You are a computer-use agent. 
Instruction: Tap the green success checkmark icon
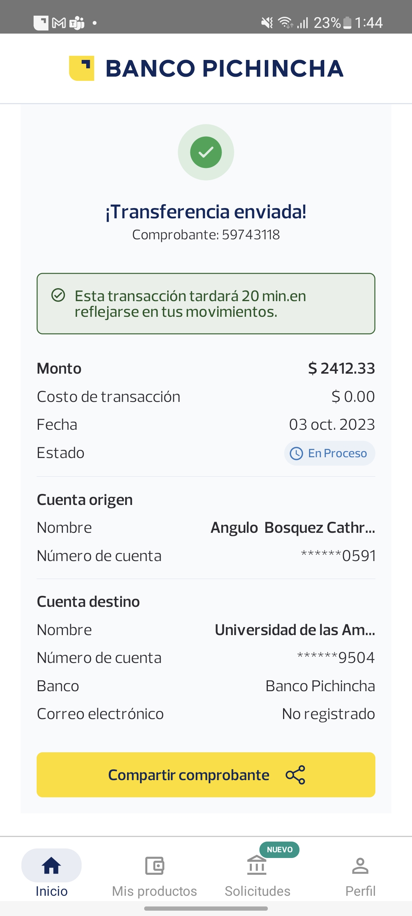206,152
